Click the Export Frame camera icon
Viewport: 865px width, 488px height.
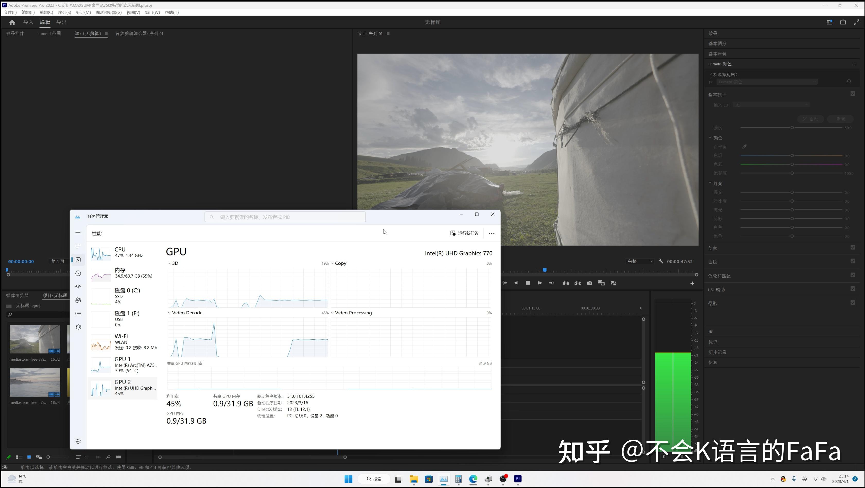[x=589, y=283]
